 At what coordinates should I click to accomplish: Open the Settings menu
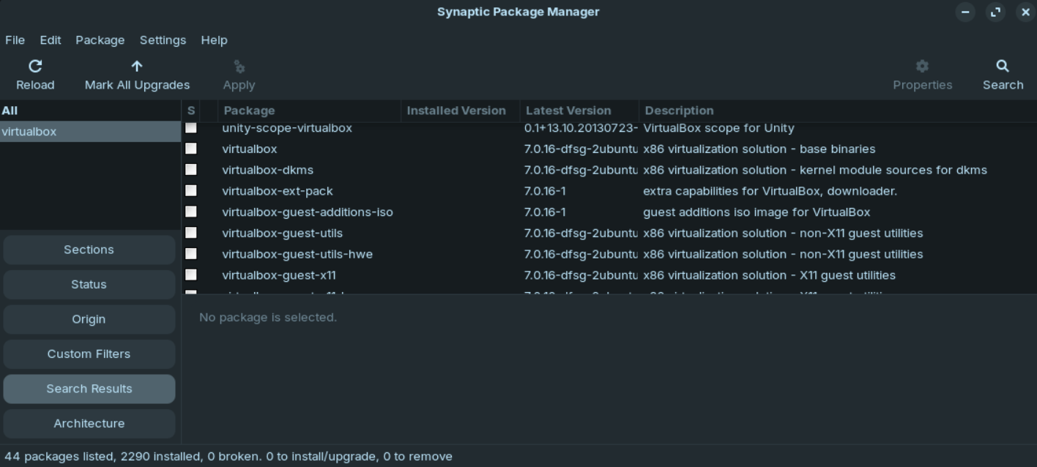click(x=163, y=40)
